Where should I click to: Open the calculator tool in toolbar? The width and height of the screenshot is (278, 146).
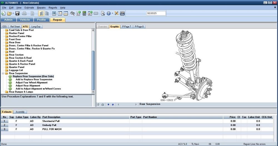(x=84, y=13)
